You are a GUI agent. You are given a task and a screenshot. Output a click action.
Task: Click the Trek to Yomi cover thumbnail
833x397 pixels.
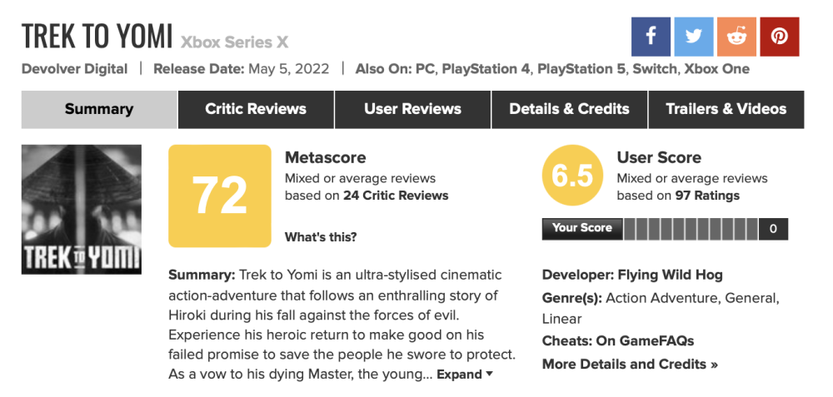click(81, 210)
